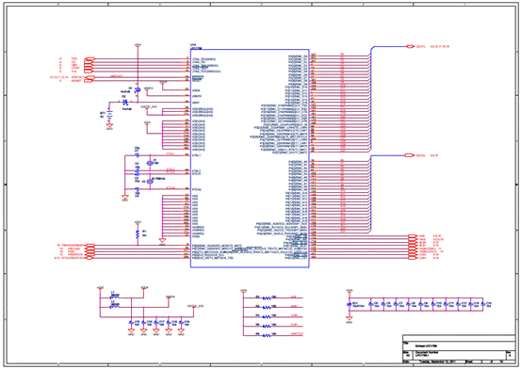This screenshot has height=369, width=521.
Task: Select the A[0:23] address bus port
Action: 409,155
